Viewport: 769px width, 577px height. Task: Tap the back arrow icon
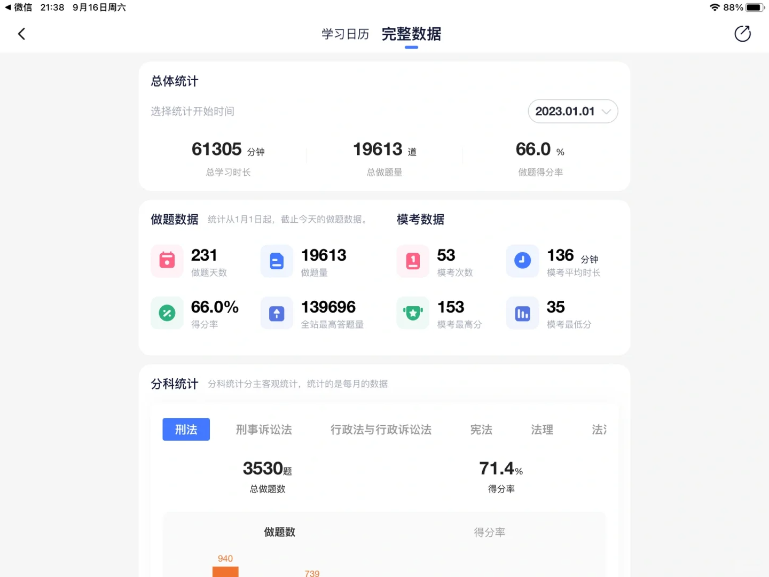coord(21,34)
